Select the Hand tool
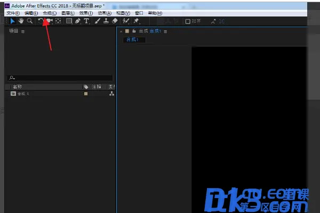This screenshot has width=320, height=213. tap(21, 21)
